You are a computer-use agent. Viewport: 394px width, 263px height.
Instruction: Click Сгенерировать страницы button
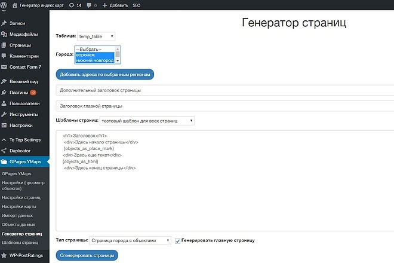click(87, 255)
